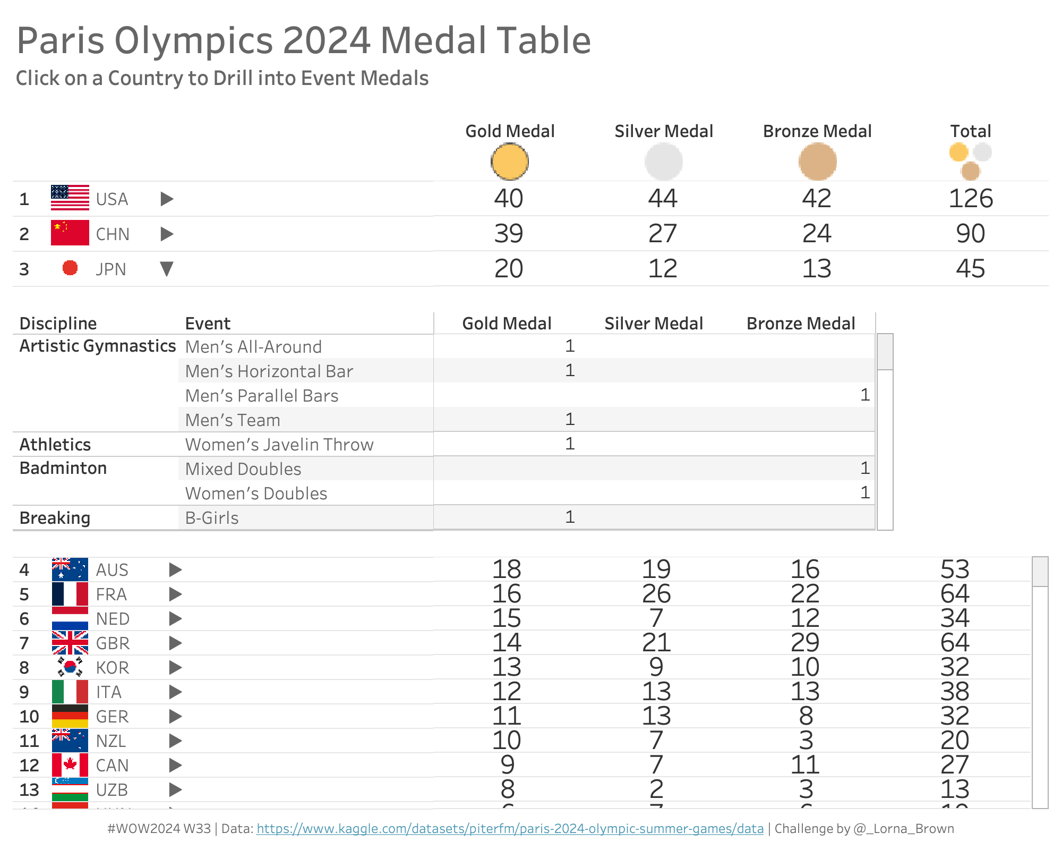Expand the USA event medals
The width and height of the screenshot is (1062, 850).
[167, 199]
